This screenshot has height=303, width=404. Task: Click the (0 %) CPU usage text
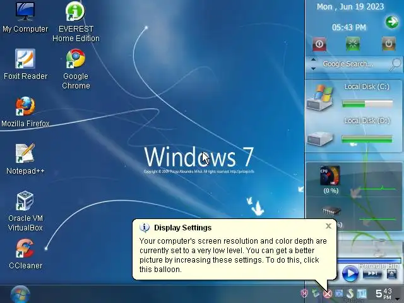click(x=331, y=191)
